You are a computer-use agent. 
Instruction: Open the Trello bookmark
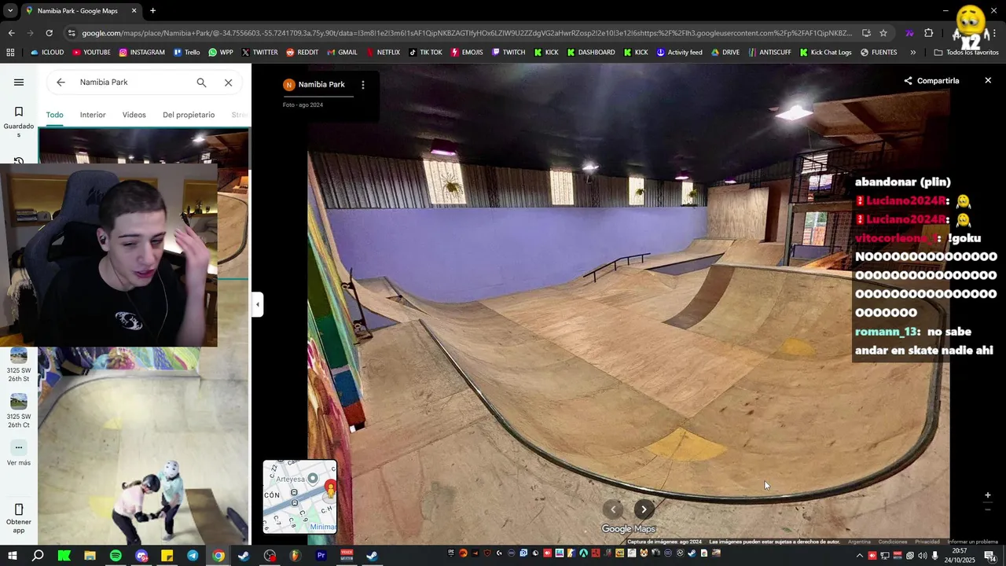pyautogui.click(x=187, y=53)
